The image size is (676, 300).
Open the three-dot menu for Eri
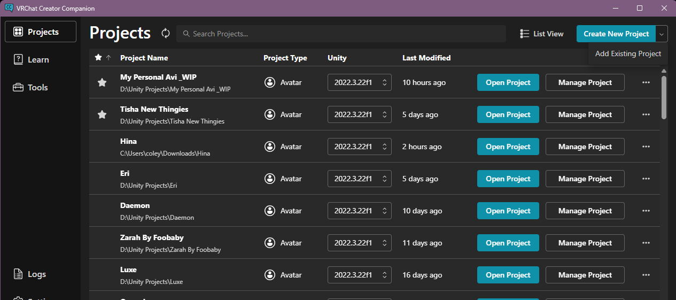[646, 179]
